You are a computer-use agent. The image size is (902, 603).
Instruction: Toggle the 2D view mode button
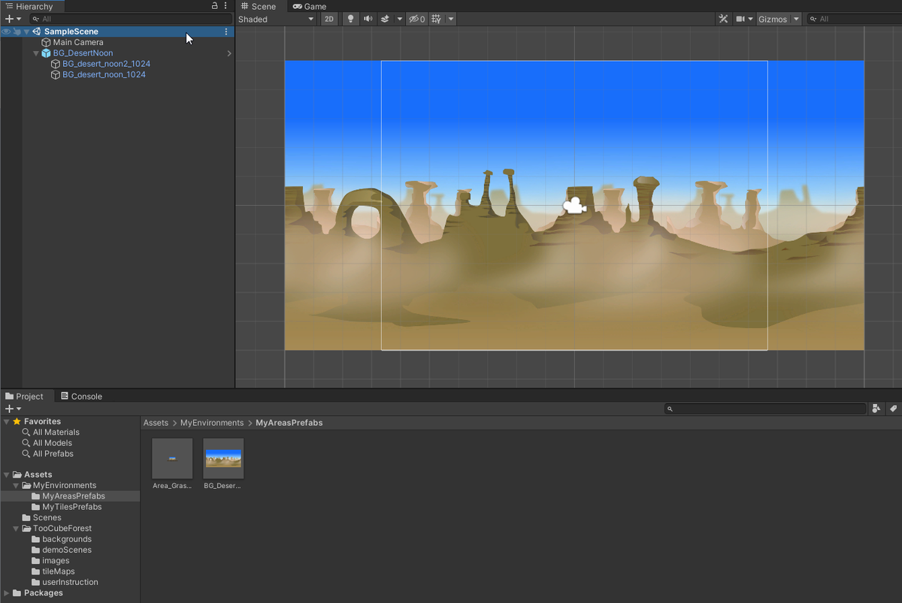point(328,19)
